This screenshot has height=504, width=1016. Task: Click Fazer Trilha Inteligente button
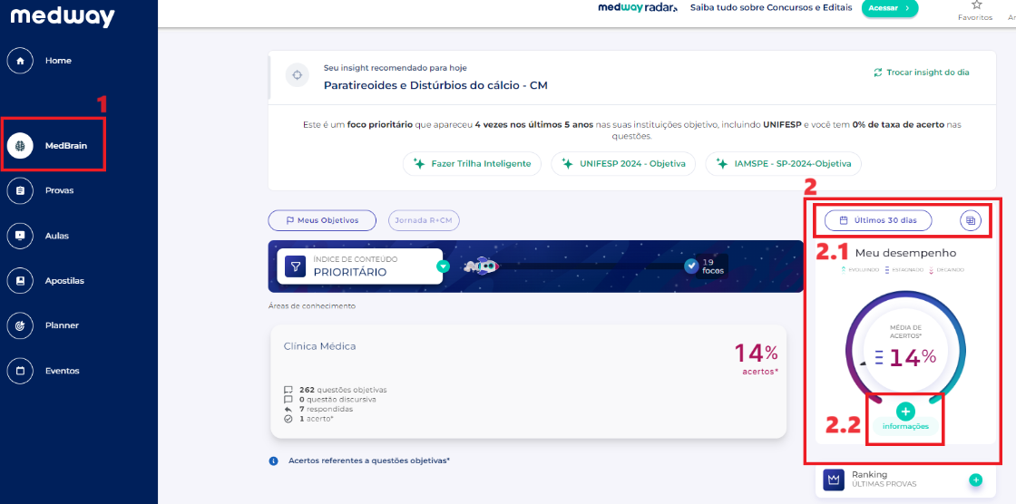pos(472,164)
